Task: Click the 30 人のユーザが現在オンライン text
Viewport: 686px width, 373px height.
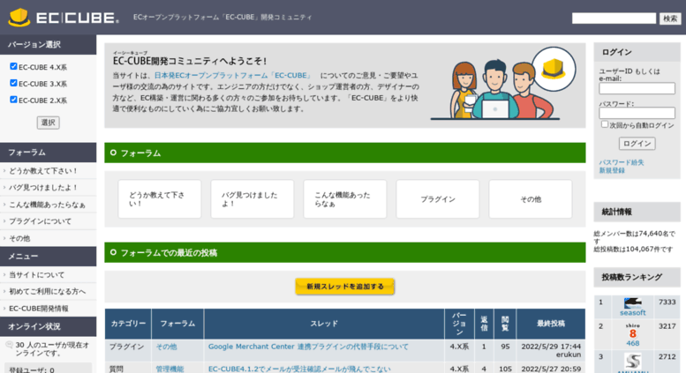Action: pyautogui.click(x=52, y=349)
